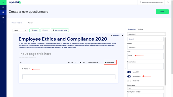Image resolution: width=173 pixels, height=97 pixels.
Task: Collapse the General properties section
Action: (145, 39)
